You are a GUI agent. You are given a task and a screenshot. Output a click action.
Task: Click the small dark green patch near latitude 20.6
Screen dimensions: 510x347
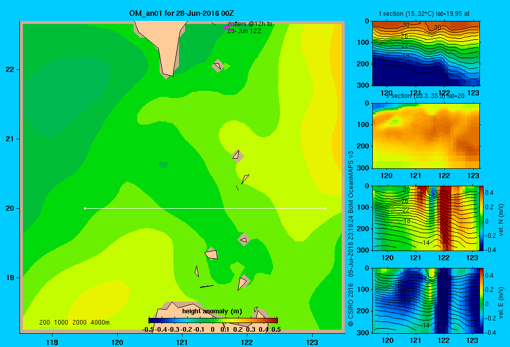pos(163,165)
